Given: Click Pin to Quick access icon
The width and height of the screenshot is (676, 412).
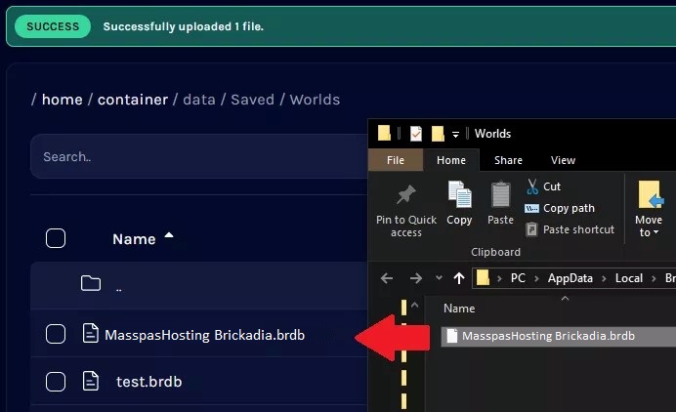Looking at the screenshot, I should click(x=406, y=197).
